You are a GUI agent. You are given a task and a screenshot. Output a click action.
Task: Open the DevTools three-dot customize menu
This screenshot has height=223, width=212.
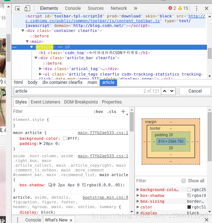pyautogui.click(x=196, y=8)
